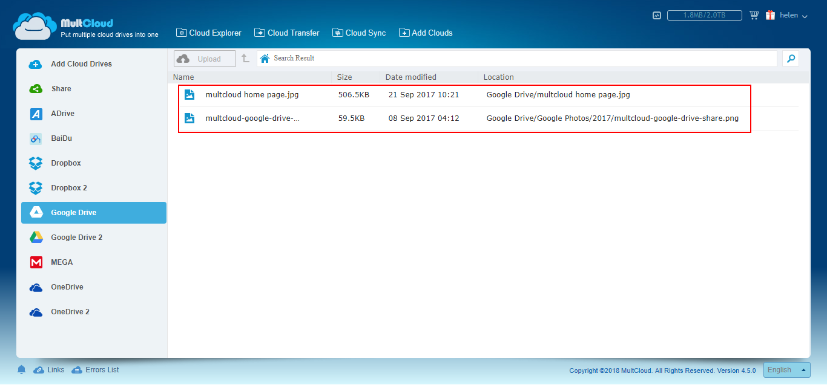Viewport: 827px width, 385px height.
Task: Go up one folder level arrow
Action: click(x=245, y=59)
